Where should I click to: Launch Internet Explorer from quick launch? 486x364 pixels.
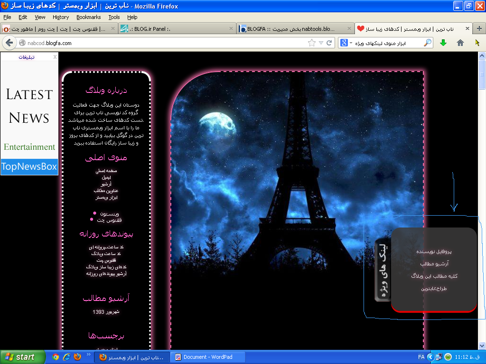point(66,357)
